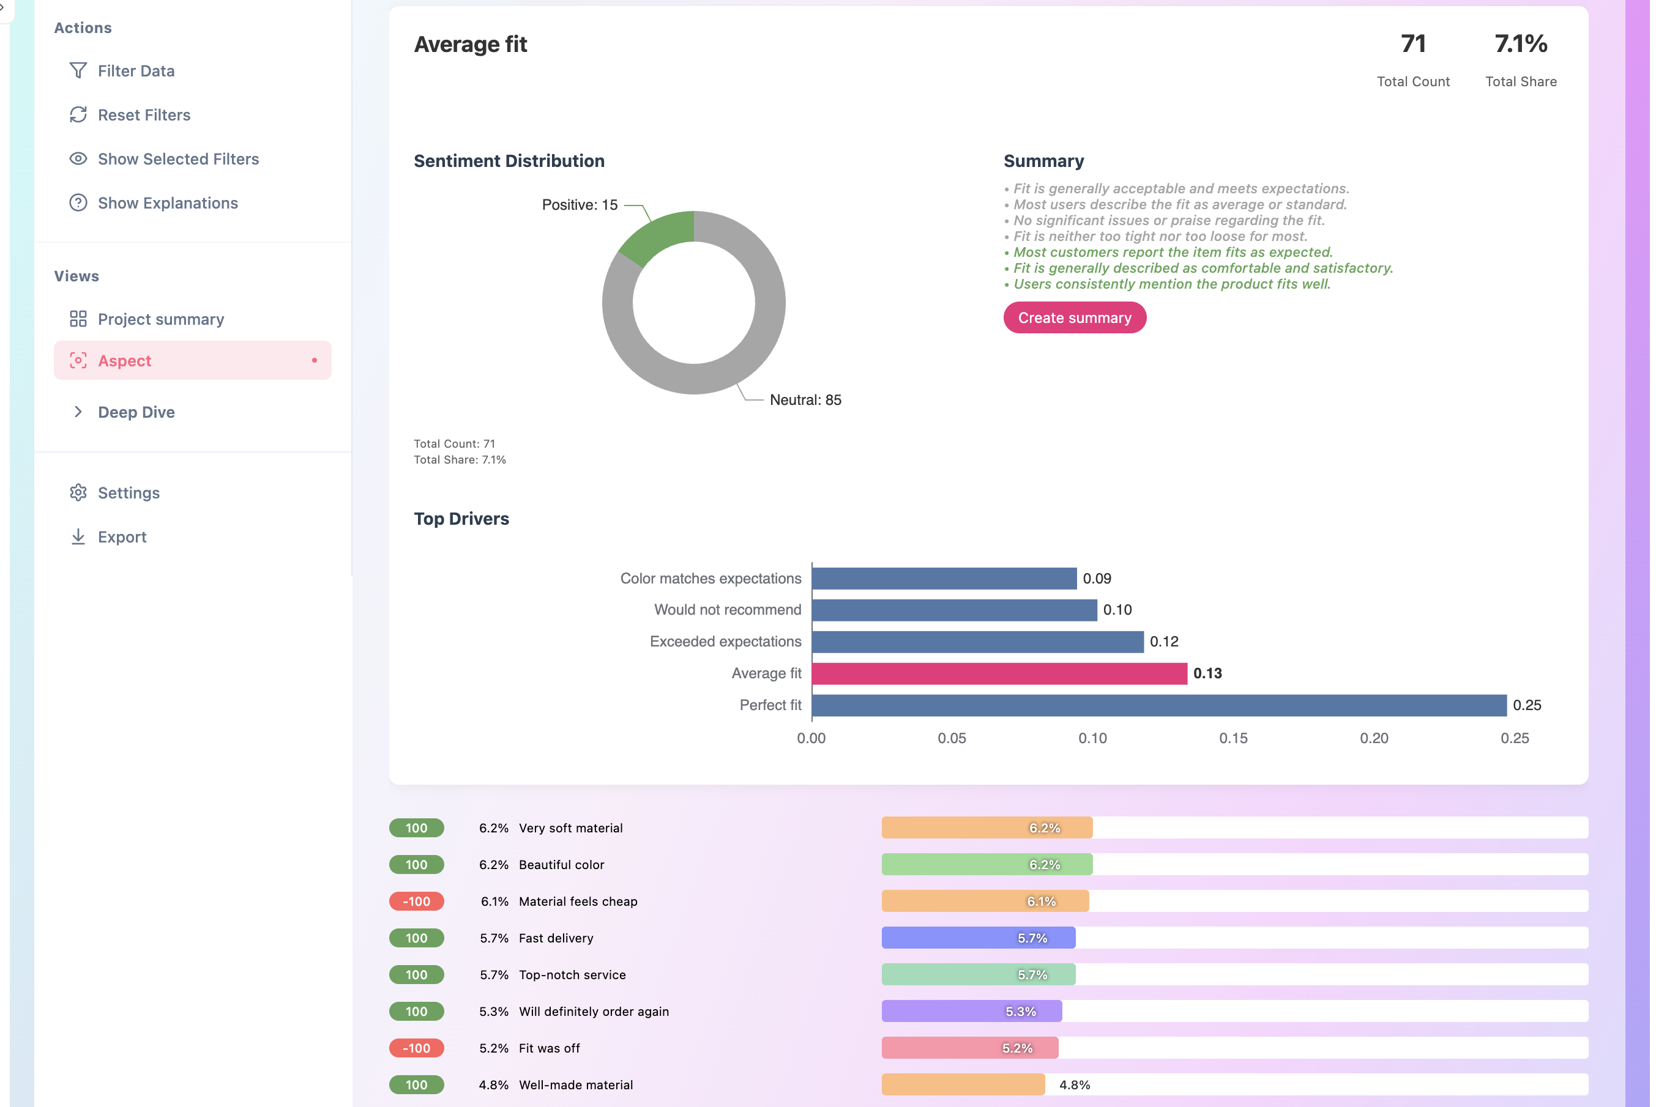Open Show Explanations help icon
Viewport: 1656px width, 1107px height.
point(78,202)
